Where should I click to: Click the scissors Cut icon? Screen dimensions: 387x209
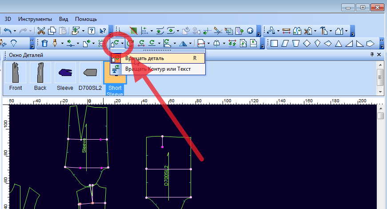tap(41, 31)
